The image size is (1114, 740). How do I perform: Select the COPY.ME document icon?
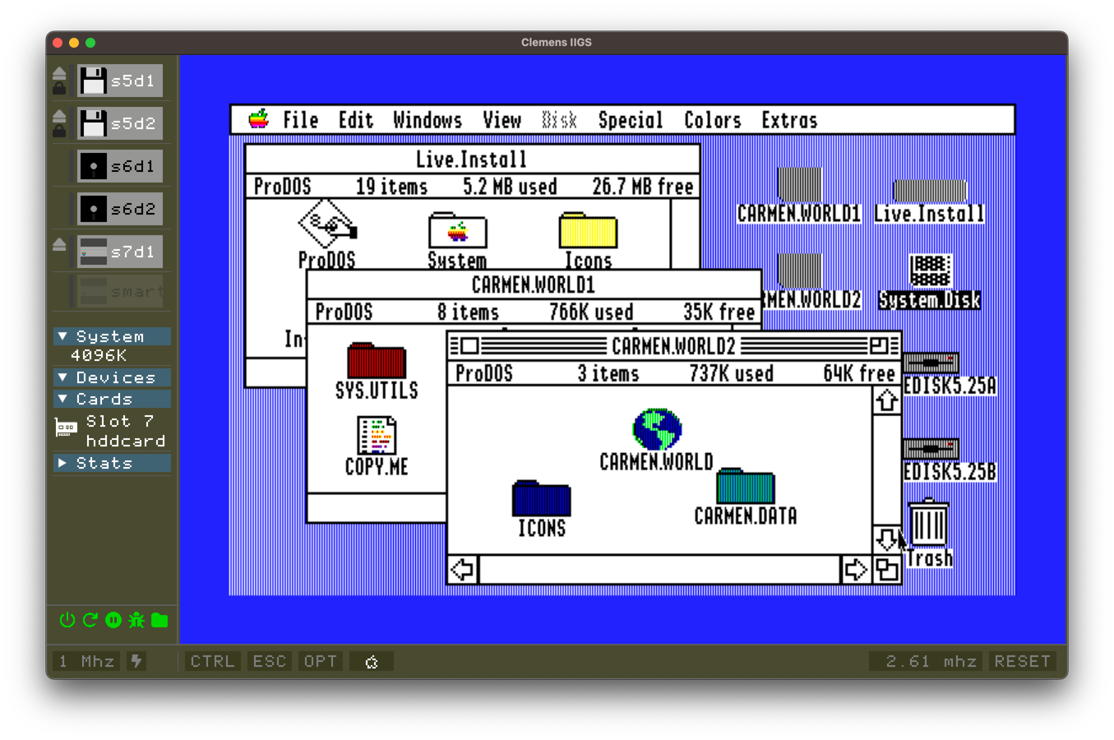(x=377, y=436)
